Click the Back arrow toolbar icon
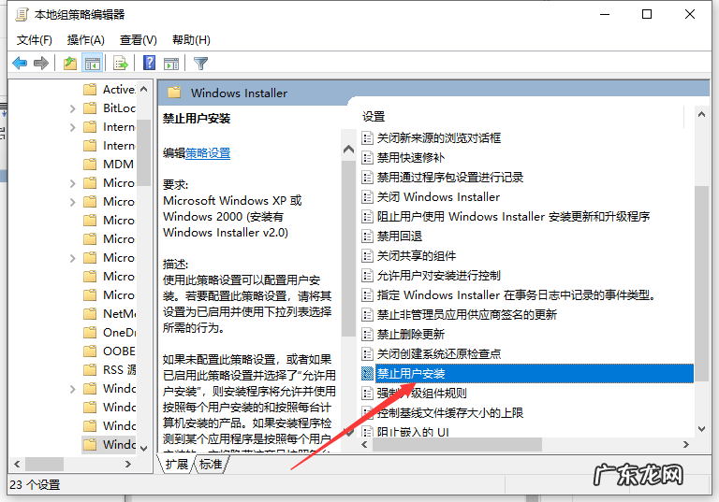Viewport: 719px width, 502px height. 20,63
